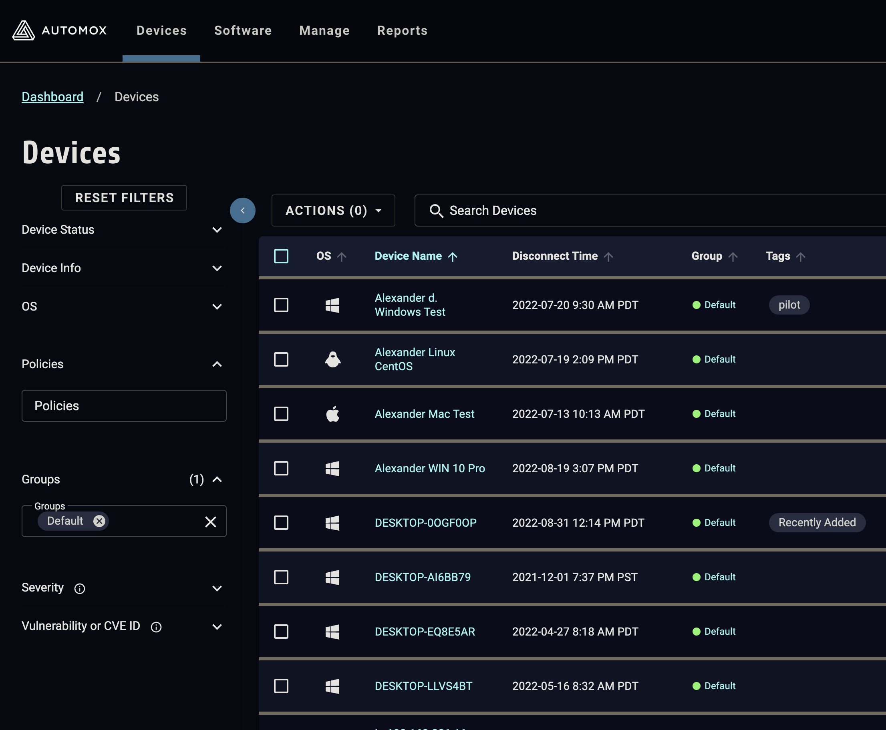Open the Devices nav tab
Image resolution: width=886 pixels, height=730 pixels.
click(162, 30)
